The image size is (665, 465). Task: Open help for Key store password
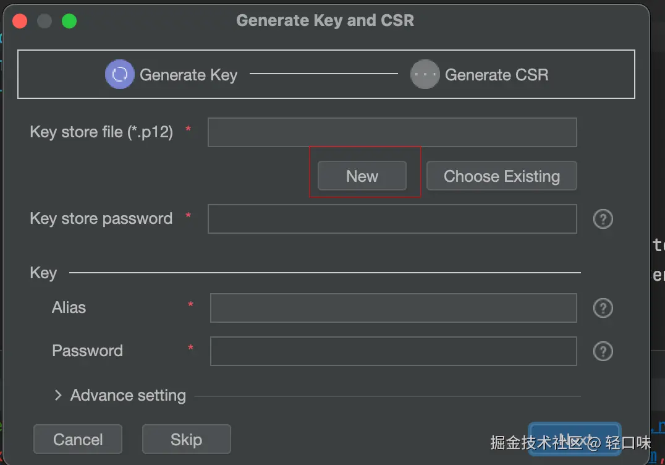(603, 219)
